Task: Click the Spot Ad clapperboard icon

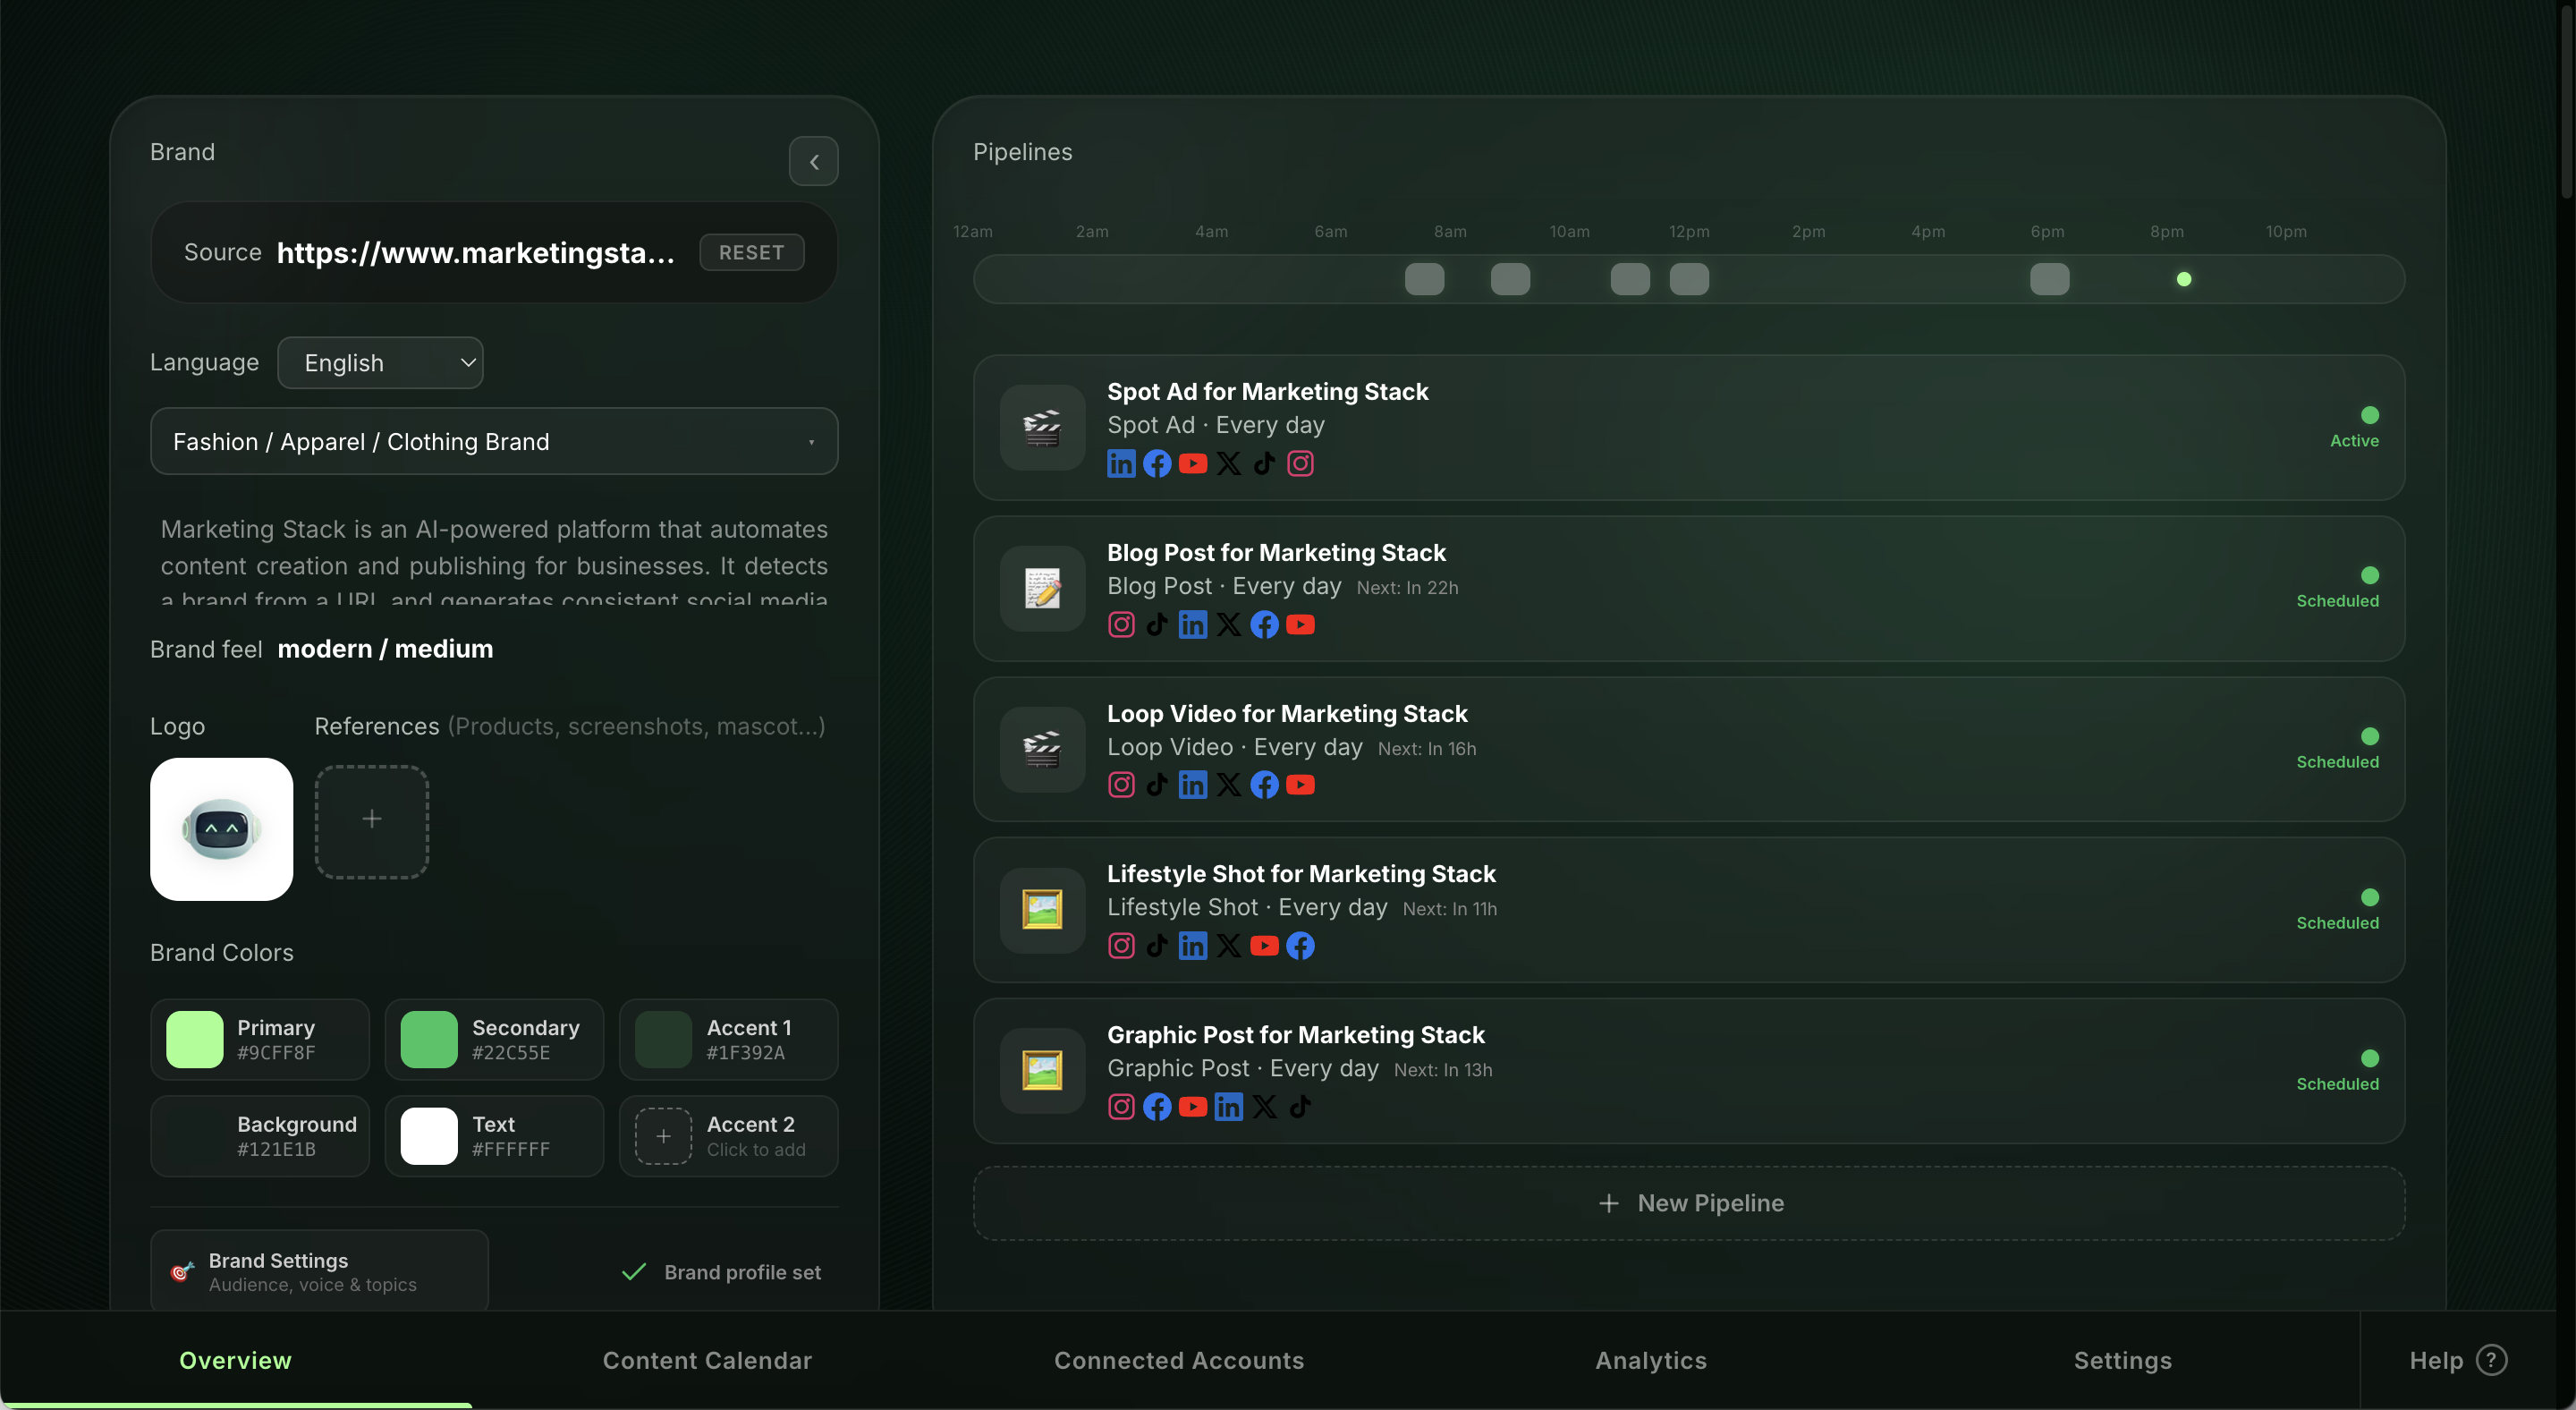Action: (x=1042, y=428)
